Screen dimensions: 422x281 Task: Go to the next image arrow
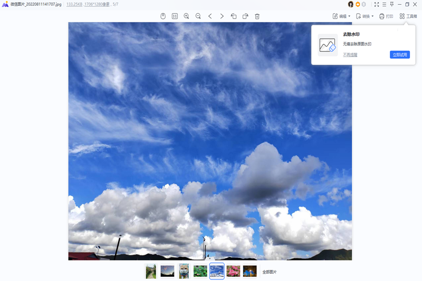pos(222,16)
